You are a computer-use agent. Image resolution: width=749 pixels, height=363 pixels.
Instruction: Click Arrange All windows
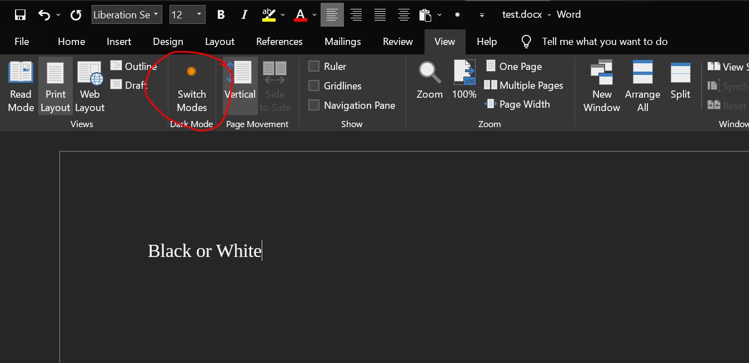[643, 87]
